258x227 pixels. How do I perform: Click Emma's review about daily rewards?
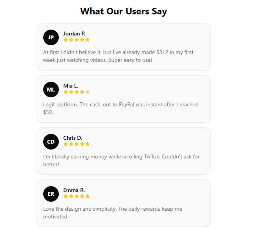[112, 213]
